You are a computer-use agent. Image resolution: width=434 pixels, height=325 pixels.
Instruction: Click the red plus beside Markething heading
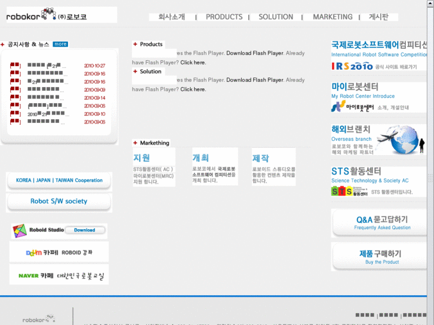pyautogui.click(x=135, y=143)
